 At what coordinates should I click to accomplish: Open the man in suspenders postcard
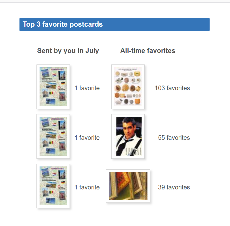128,136
